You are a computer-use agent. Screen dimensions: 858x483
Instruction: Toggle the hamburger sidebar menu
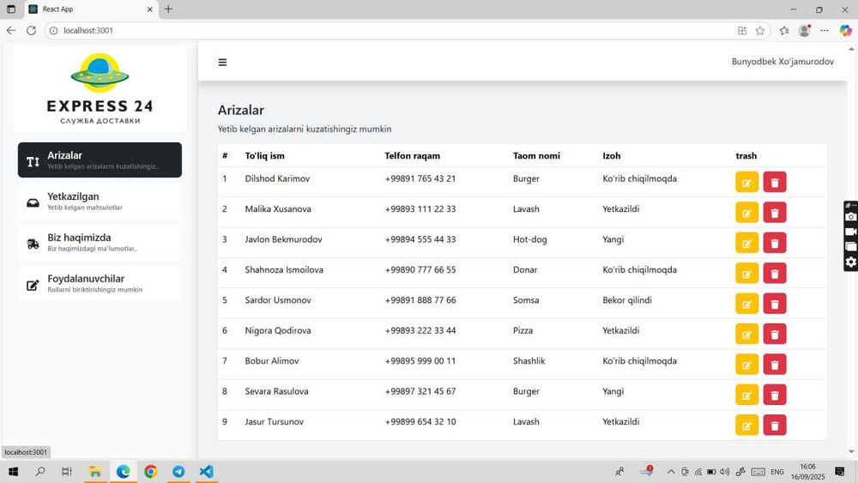tap(222, 63)
